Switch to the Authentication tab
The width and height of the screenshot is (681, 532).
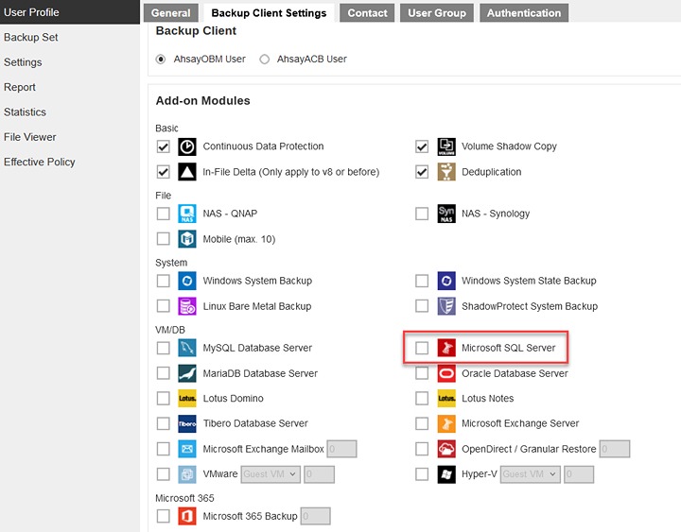click(x=524, y=13)
